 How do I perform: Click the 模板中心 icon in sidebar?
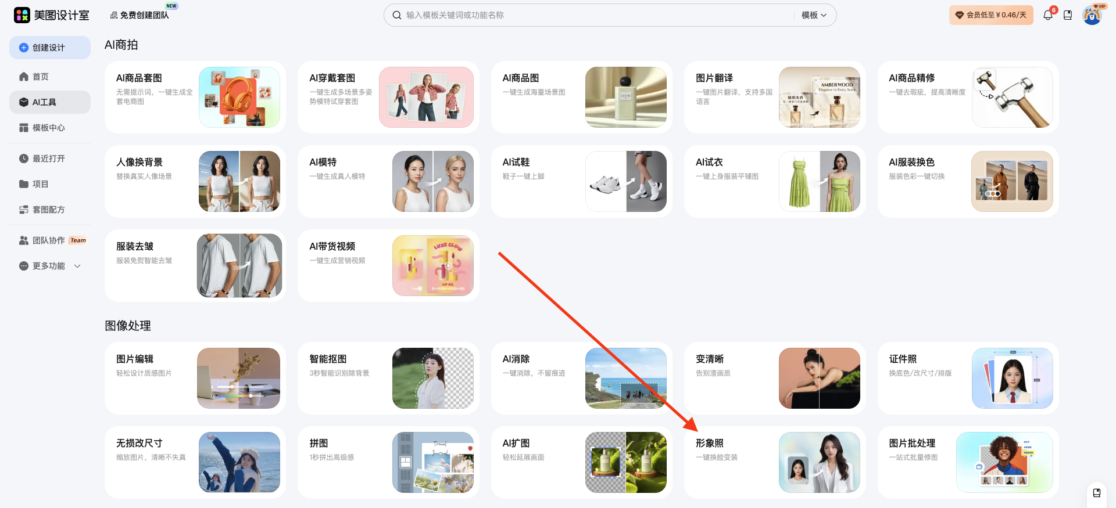pyautogui.click(x=24, y=128)
